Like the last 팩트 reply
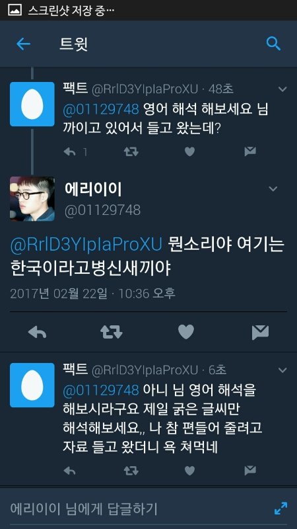The image size is (297, 529). tap(189, 470)
